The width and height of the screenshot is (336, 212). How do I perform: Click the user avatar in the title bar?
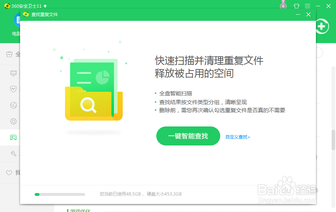[x=283, y=5]
